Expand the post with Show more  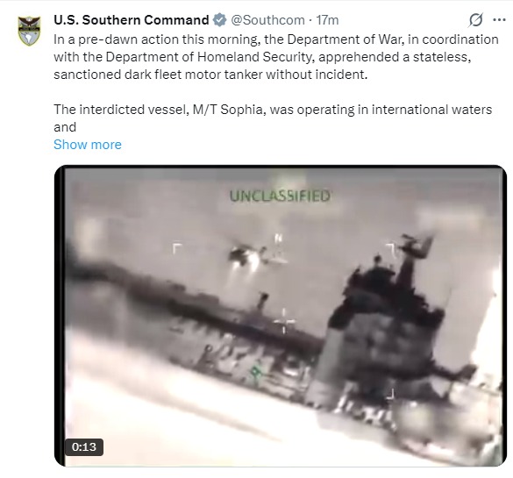click(x=88, y=145)
